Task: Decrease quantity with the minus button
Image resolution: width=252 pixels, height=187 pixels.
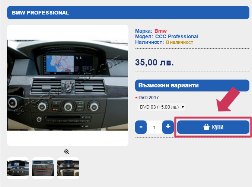Action: point(141,127)
